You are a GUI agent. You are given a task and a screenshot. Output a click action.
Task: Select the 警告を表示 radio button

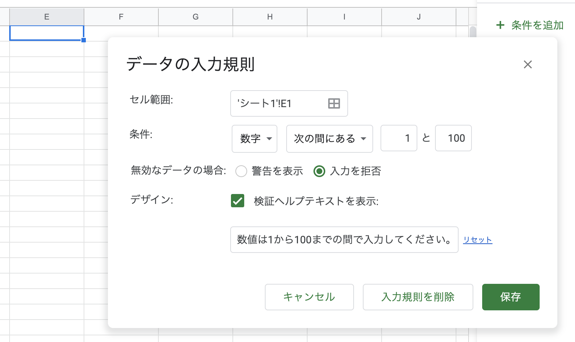pos(241,171)
